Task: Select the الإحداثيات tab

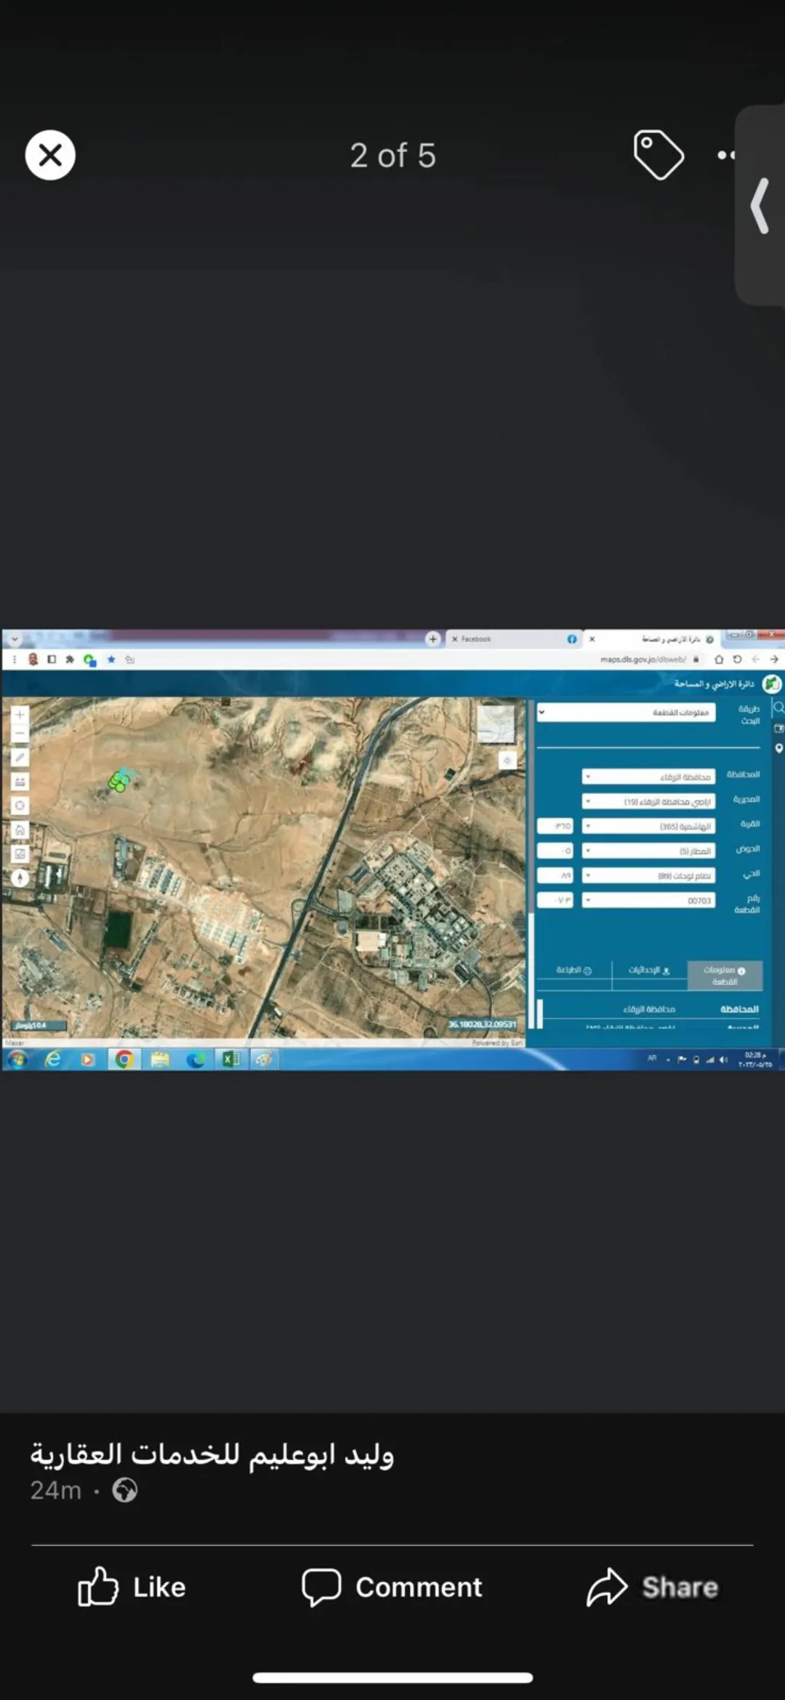Action: [649, 971]
